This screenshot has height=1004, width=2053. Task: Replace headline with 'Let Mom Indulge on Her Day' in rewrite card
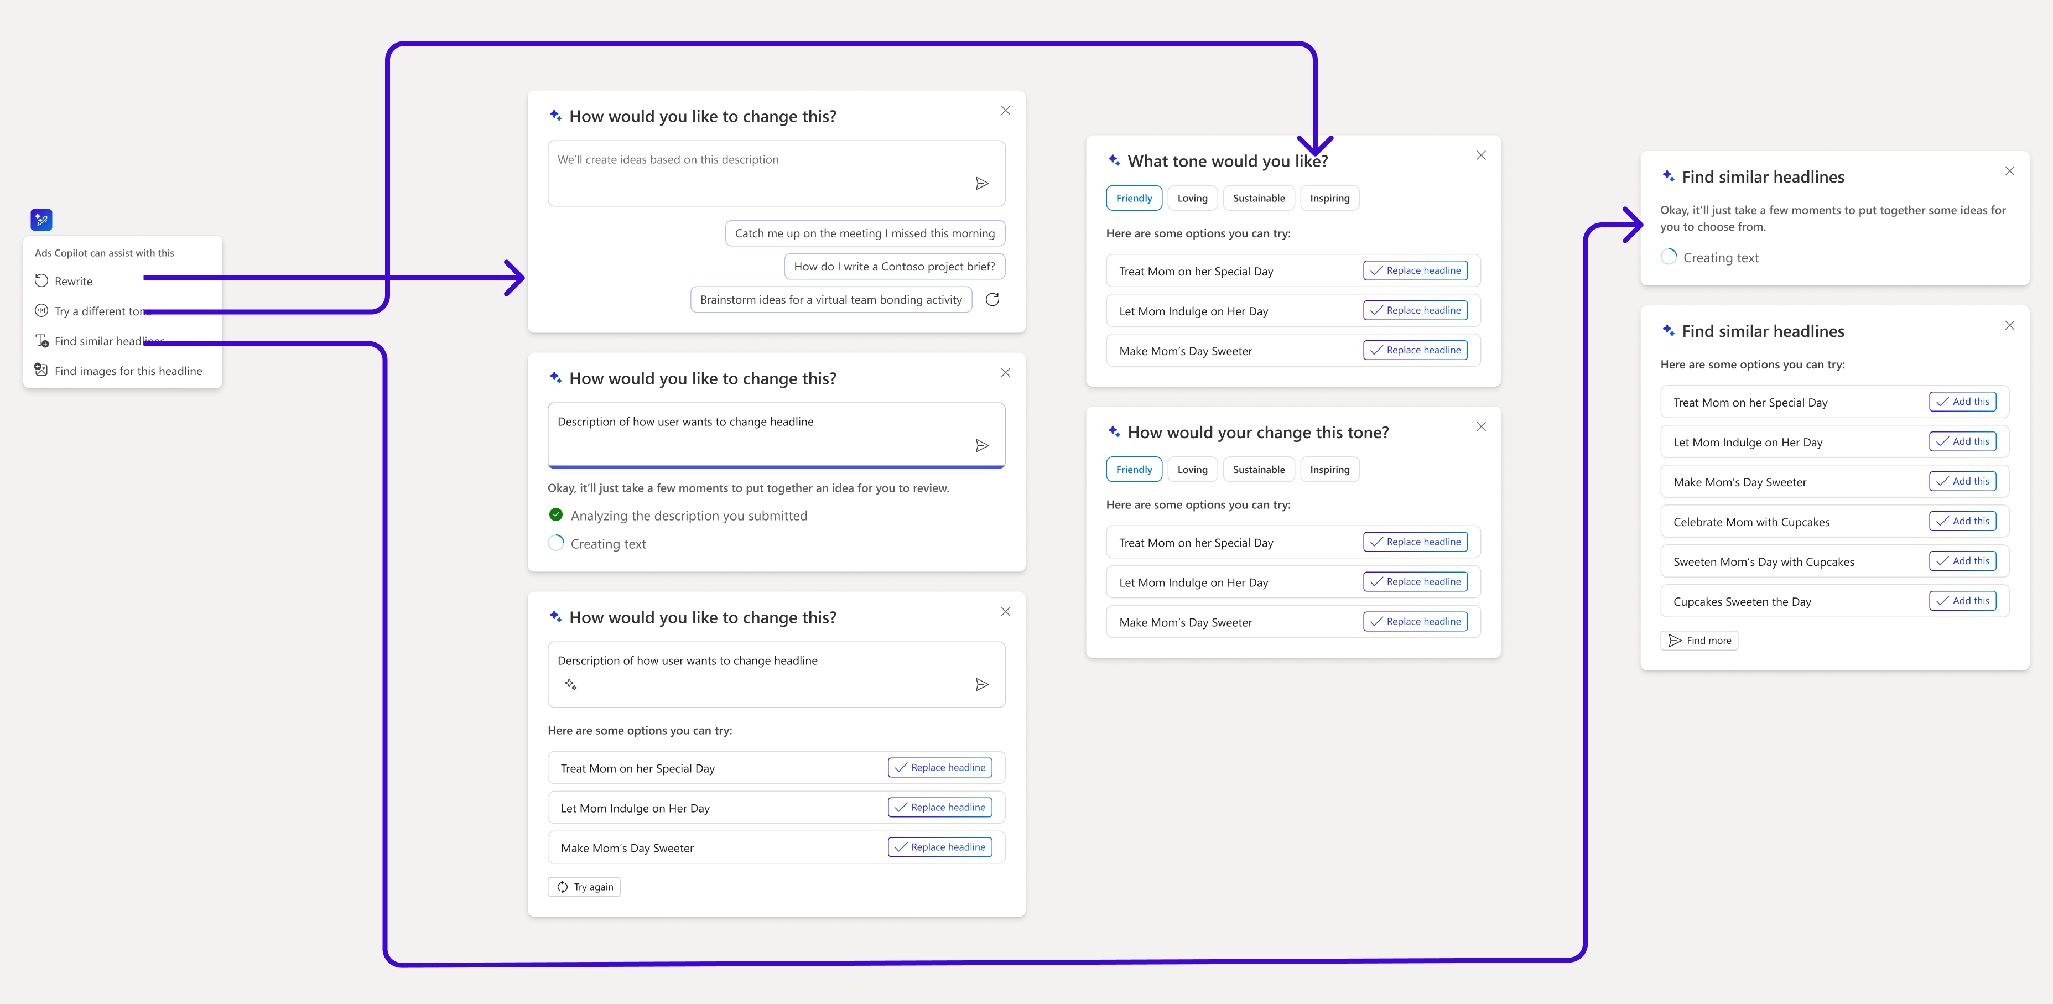(939, 807)
